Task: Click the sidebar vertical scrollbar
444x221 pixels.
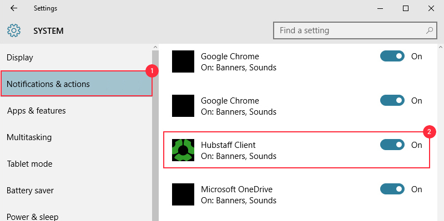Action: point(155,133)
